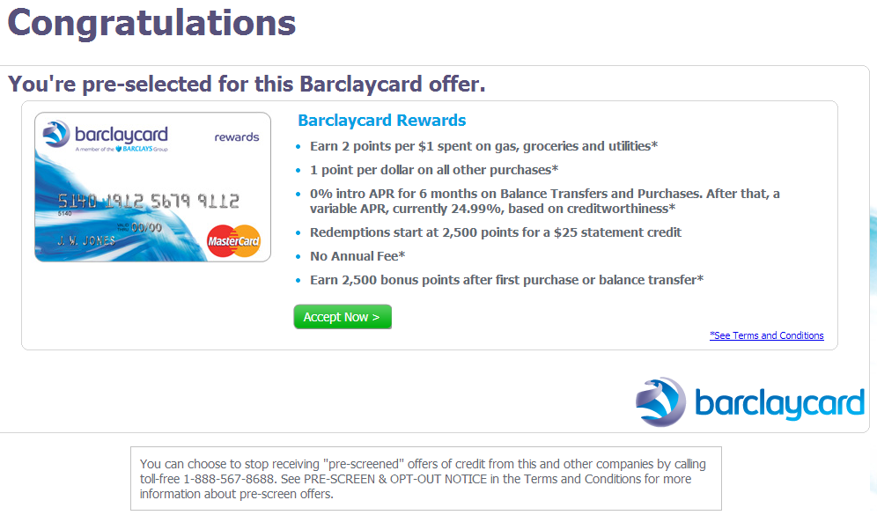Click the pre-screened opt-out notice box

[425, 479]
